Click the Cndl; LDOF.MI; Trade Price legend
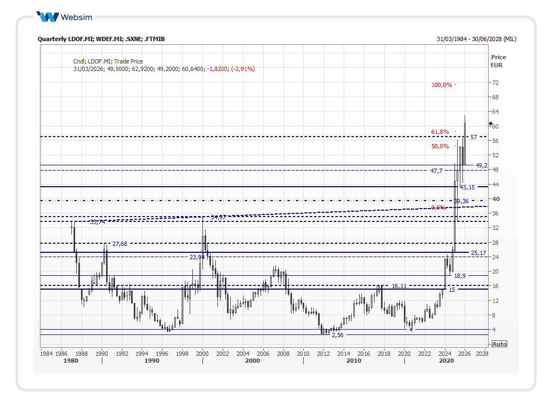The image size is (552, 407). 108,61
